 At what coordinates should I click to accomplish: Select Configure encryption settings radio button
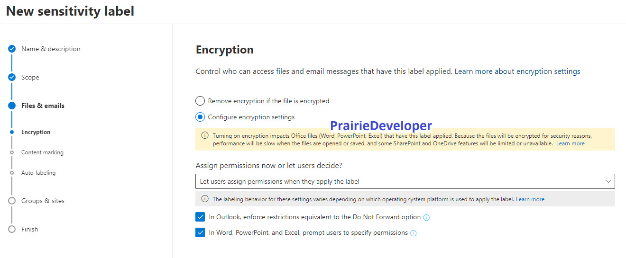pos(200,117)
